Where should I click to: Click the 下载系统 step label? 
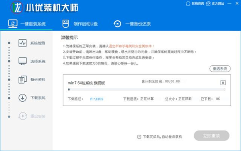(38, 98)
